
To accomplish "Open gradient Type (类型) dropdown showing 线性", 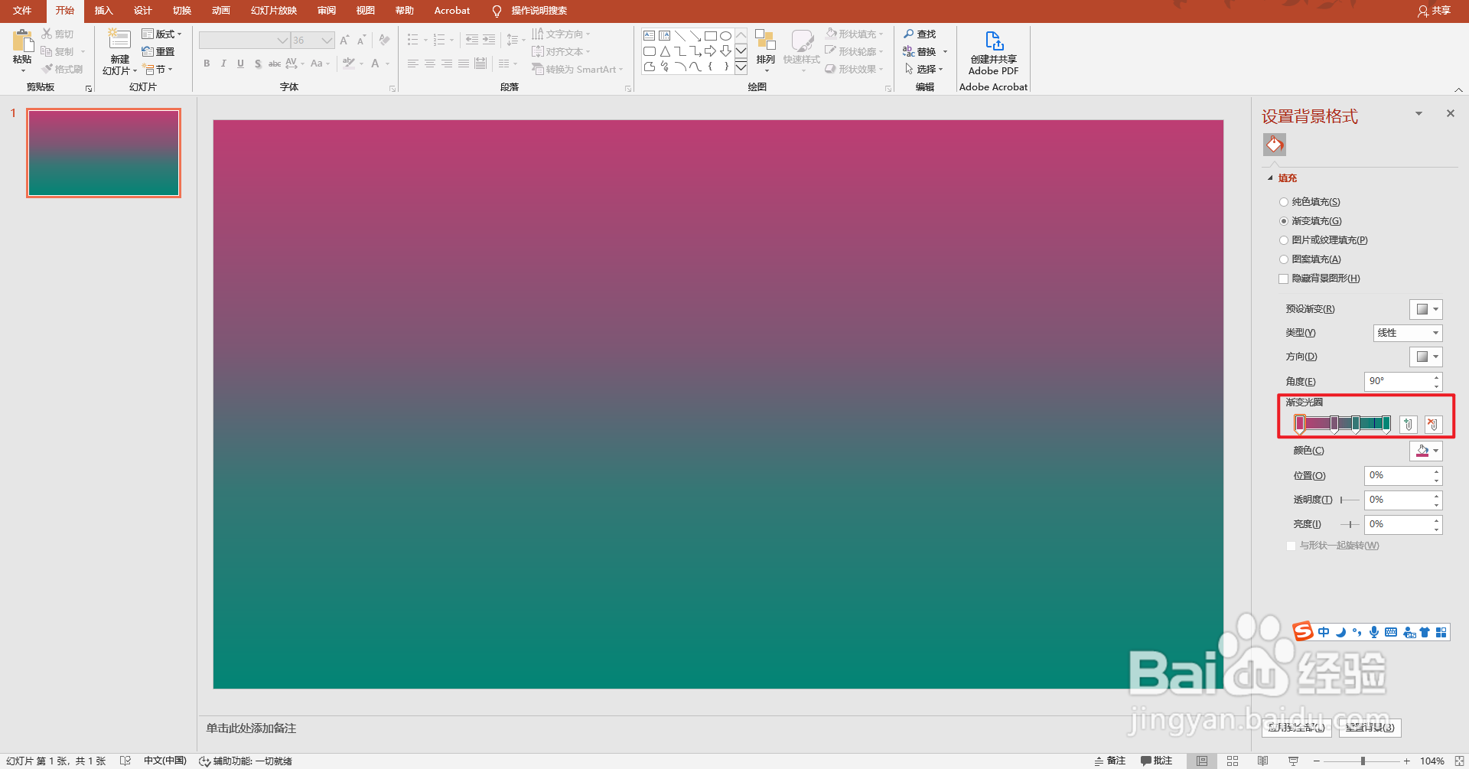I will [x=1408, y=333].
